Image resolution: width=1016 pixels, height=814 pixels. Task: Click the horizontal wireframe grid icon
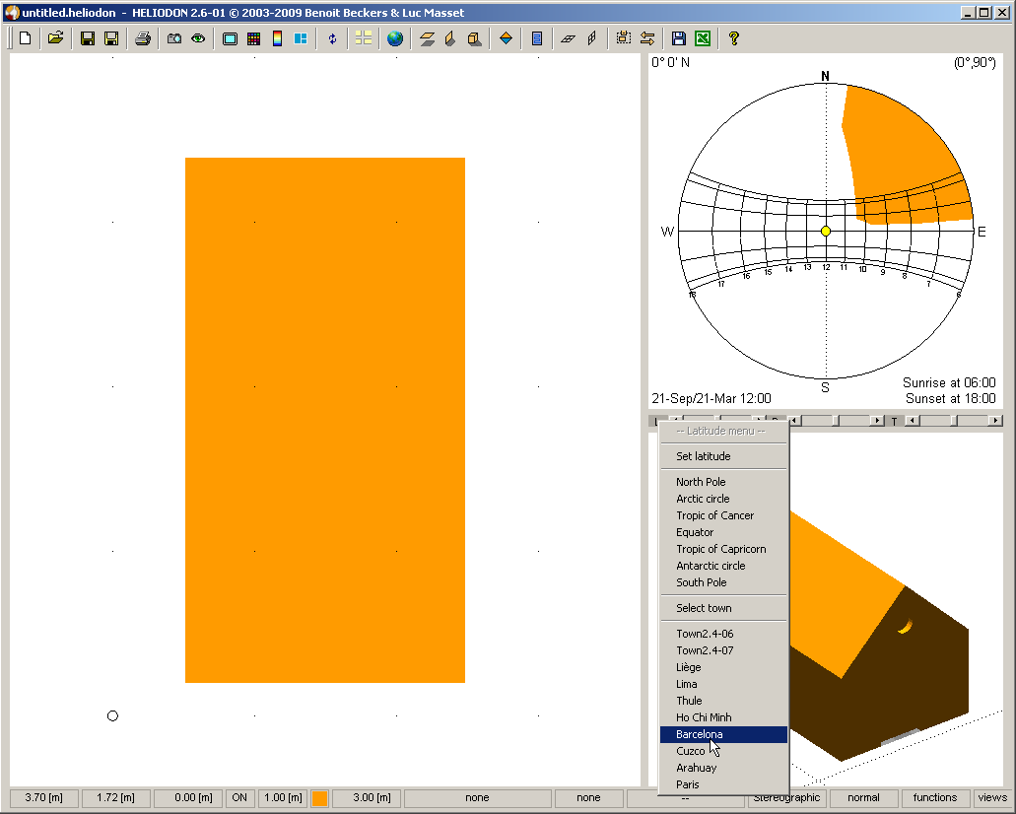pos(569,38)
